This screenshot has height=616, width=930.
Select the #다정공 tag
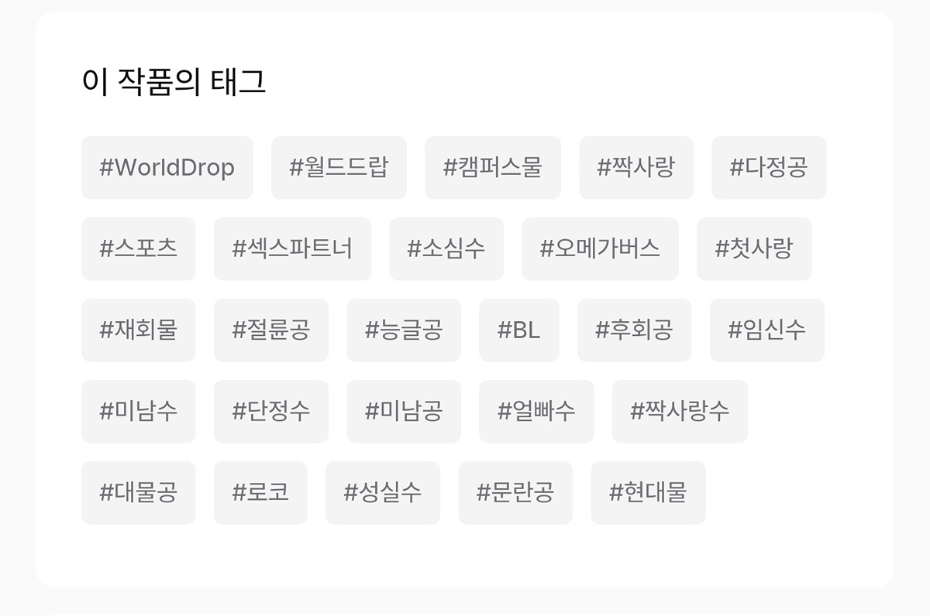[769, 167]
